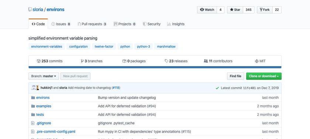Viewport: 310px width, 139px height.
Task: Click the hukkinj1 author avatar
Action: pyautogui.click(x=34, y=88)
